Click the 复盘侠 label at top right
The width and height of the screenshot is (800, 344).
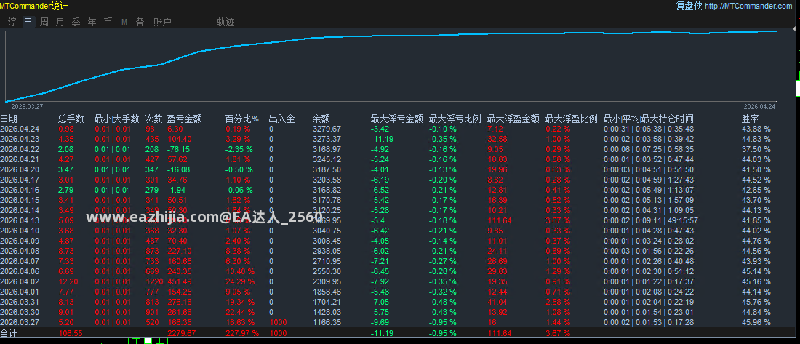click(689, 6)
